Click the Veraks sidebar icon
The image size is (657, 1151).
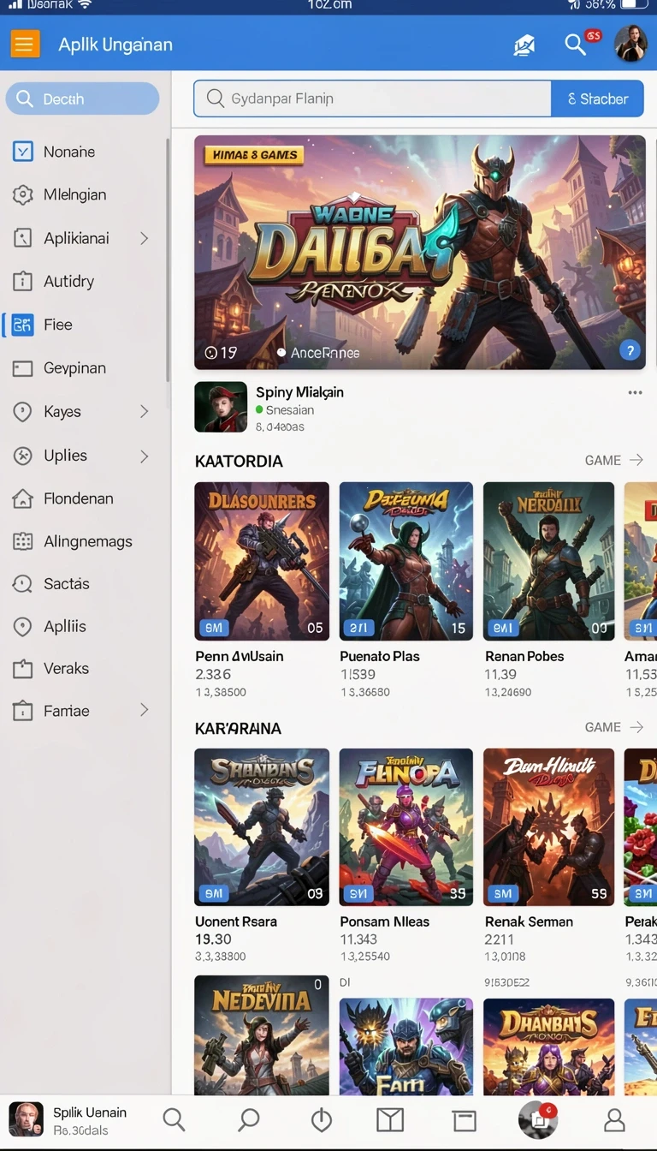point(23,669)
